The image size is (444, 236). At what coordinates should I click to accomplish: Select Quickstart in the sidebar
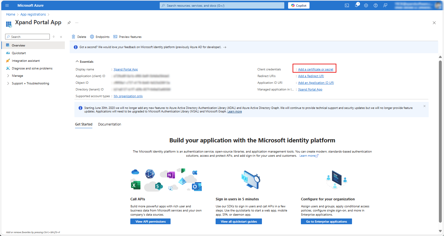point(19,53)
